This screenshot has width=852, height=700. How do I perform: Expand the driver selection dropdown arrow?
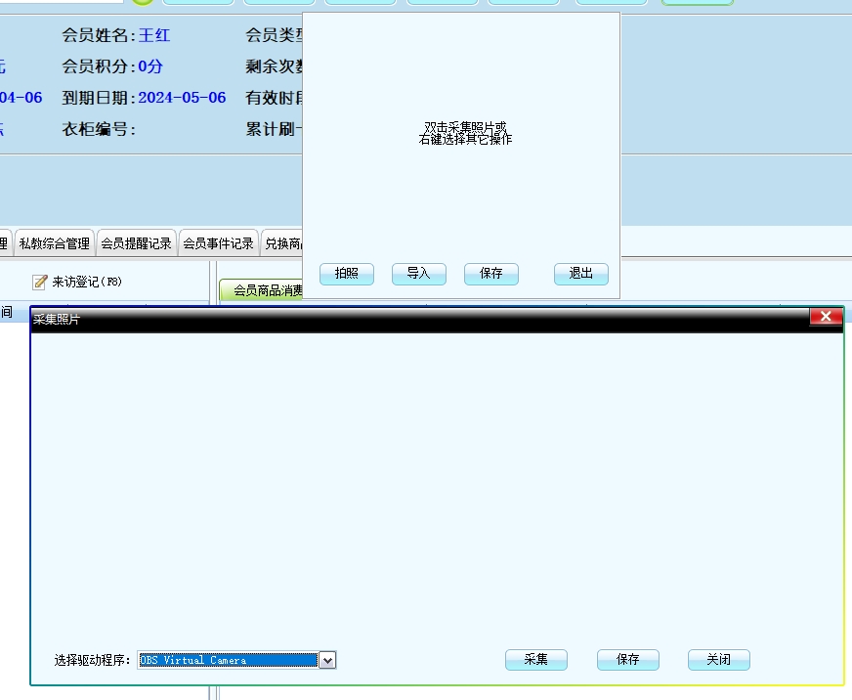point(328,661)
